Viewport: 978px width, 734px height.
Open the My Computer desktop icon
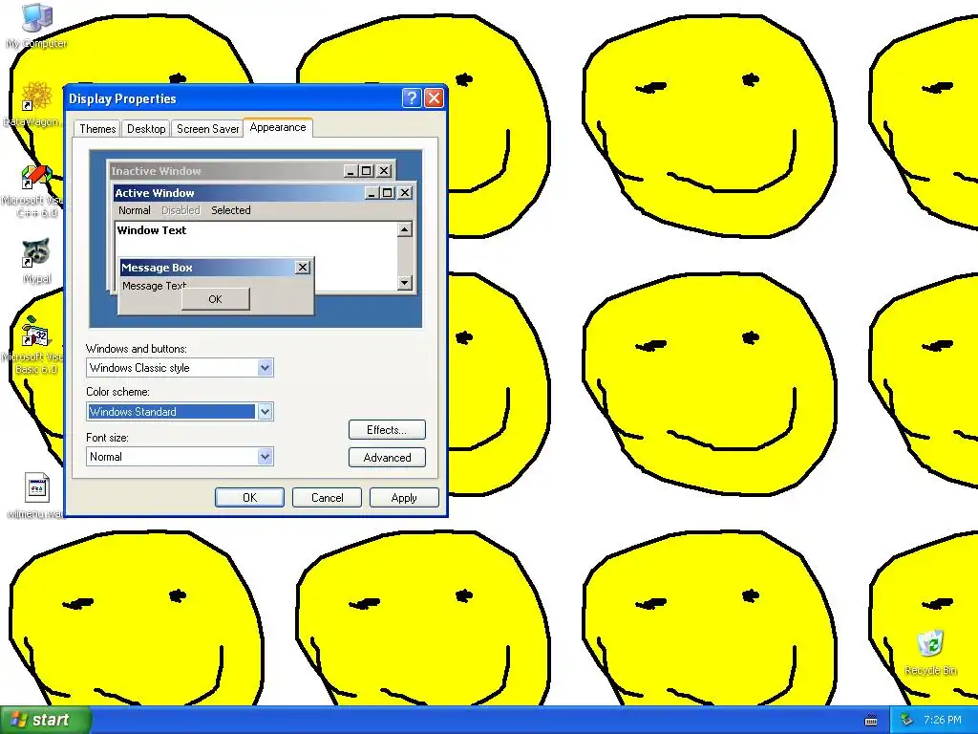tap(36, 25)
